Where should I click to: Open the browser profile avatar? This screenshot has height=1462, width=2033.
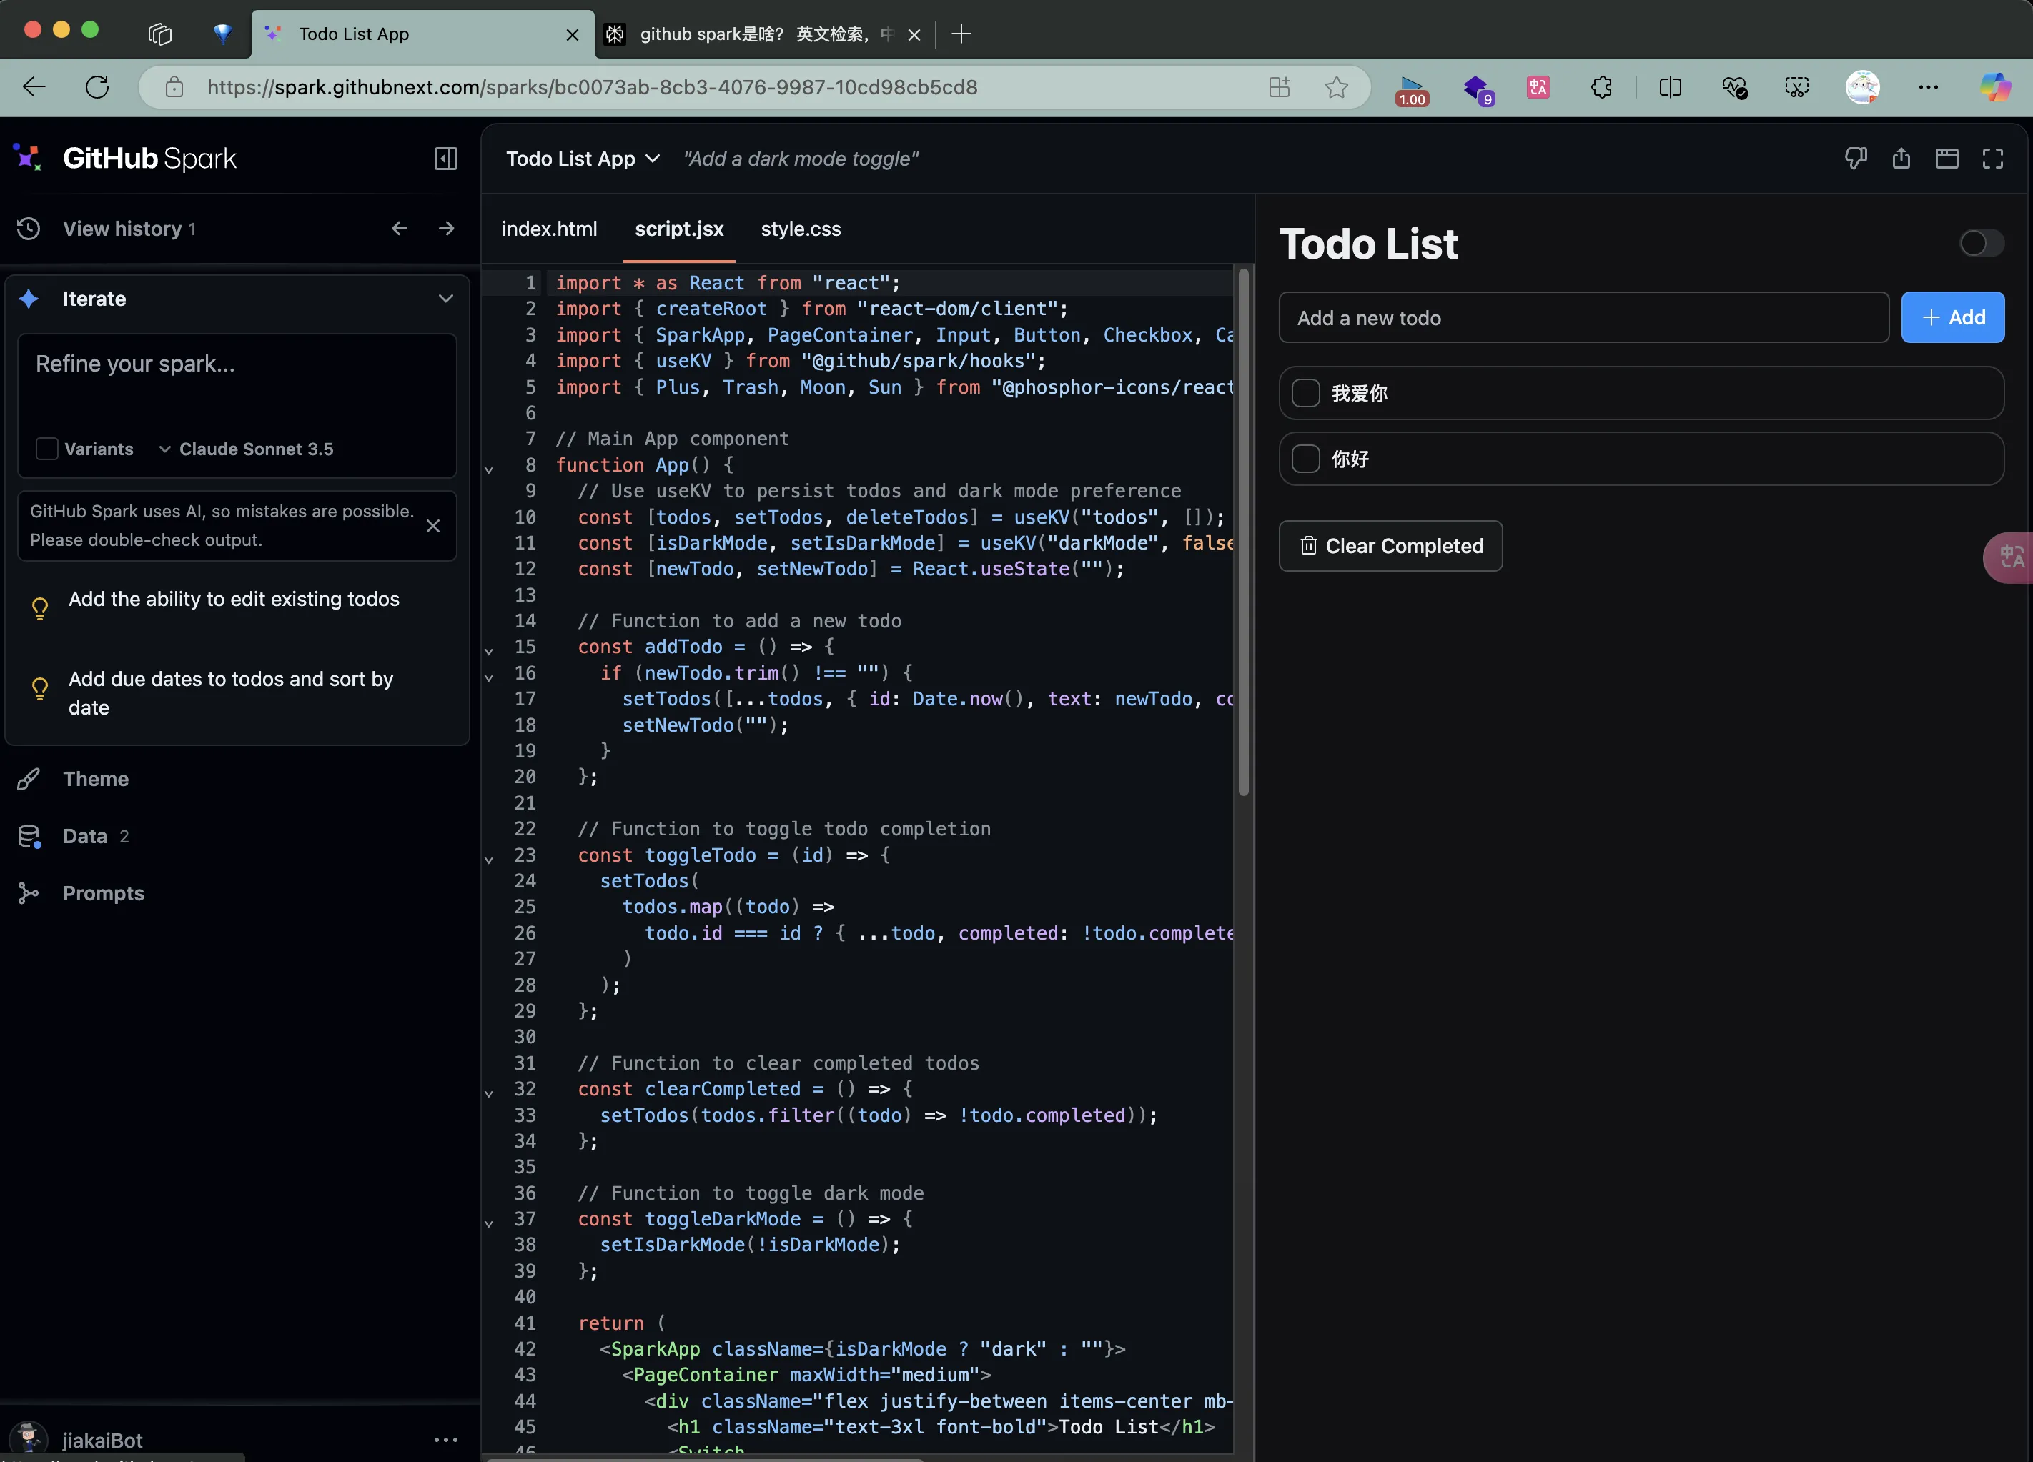pos(1863,87)
